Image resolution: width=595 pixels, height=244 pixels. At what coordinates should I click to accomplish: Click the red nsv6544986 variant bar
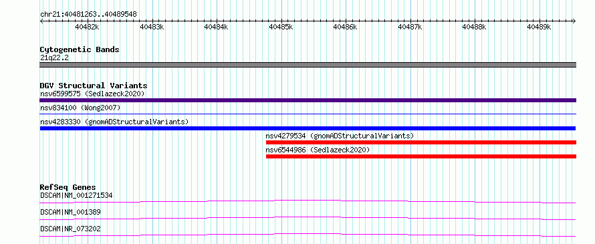coord(421,156)
